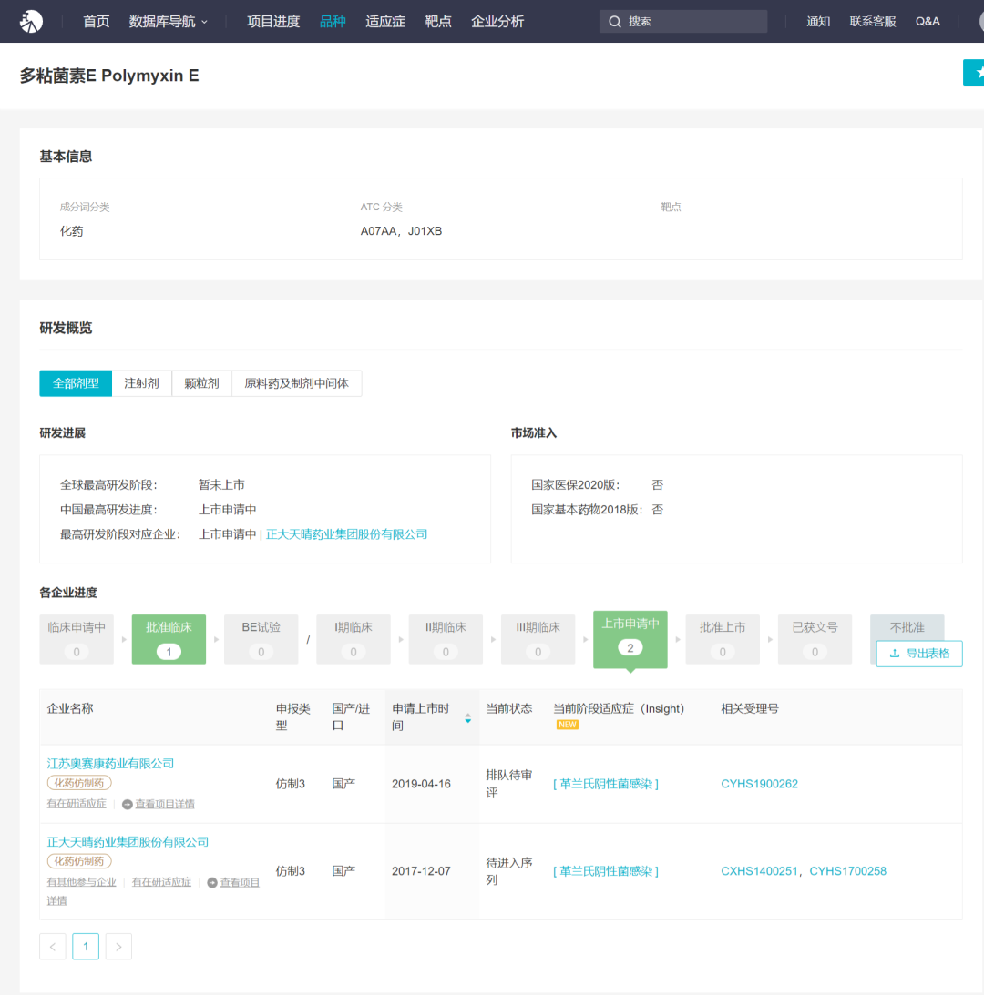984x995 pixels.
Task: Click page number 1 in pagination
Action: [86, 947]
